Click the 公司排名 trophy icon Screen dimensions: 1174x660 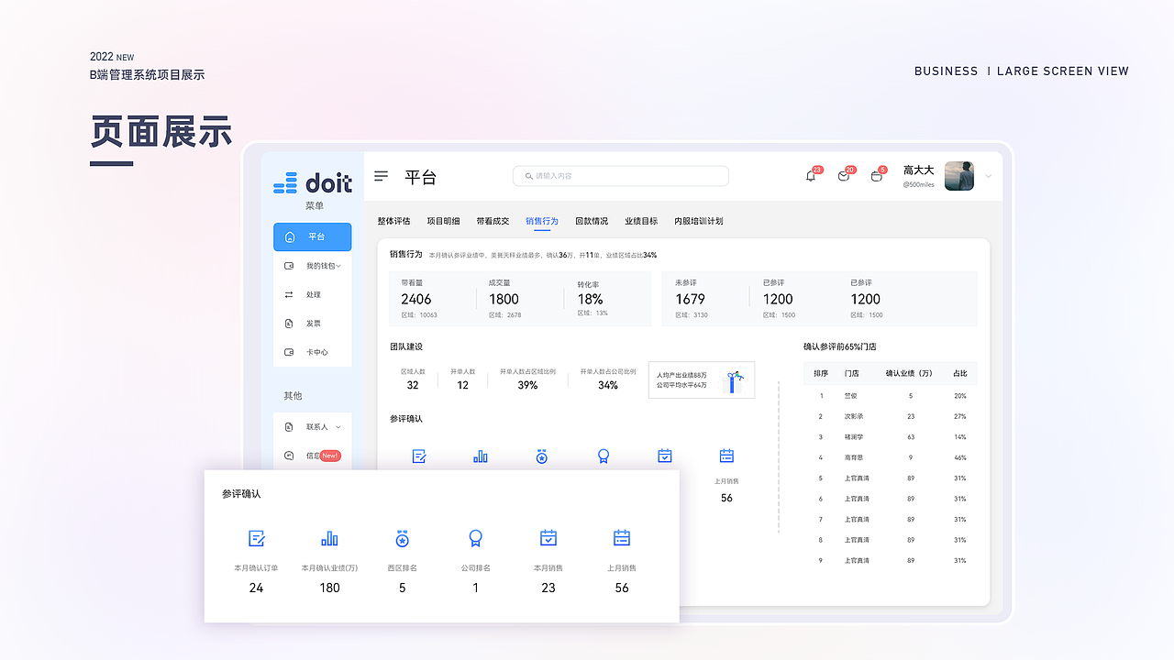coord(475,538)
